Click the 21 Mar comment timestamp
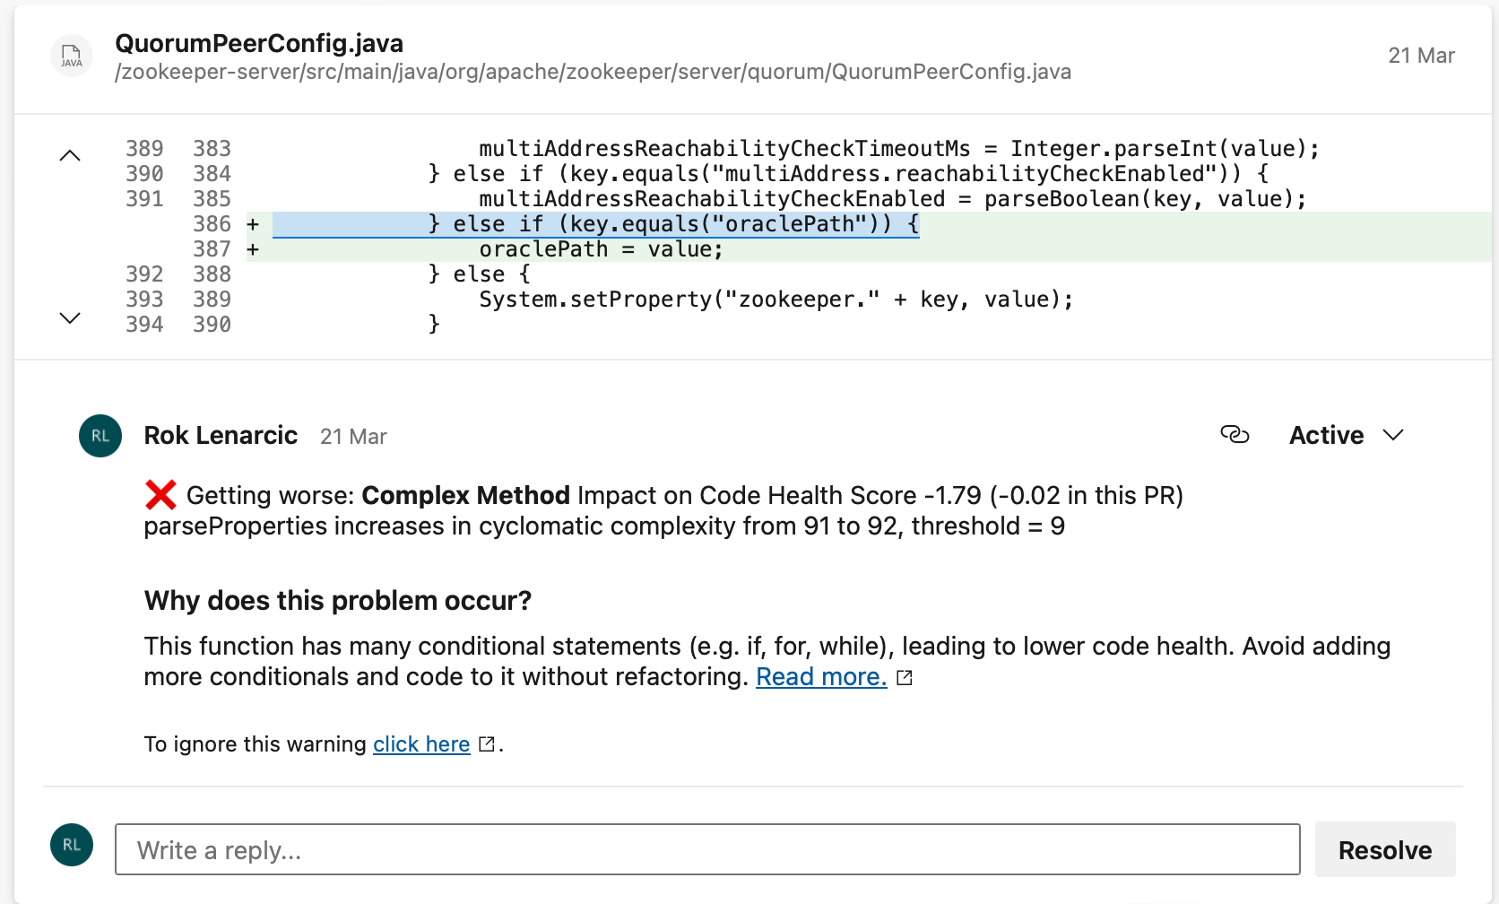1499x904 pixels. coord(353,437)
